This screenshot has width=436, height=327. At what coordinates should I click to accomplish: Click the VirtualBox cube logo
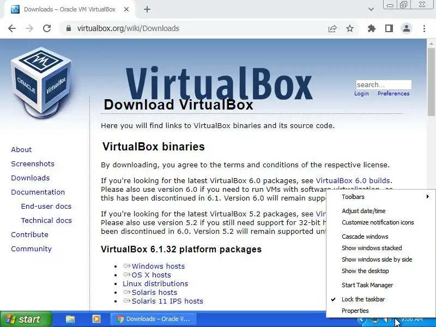click(41, 83)
